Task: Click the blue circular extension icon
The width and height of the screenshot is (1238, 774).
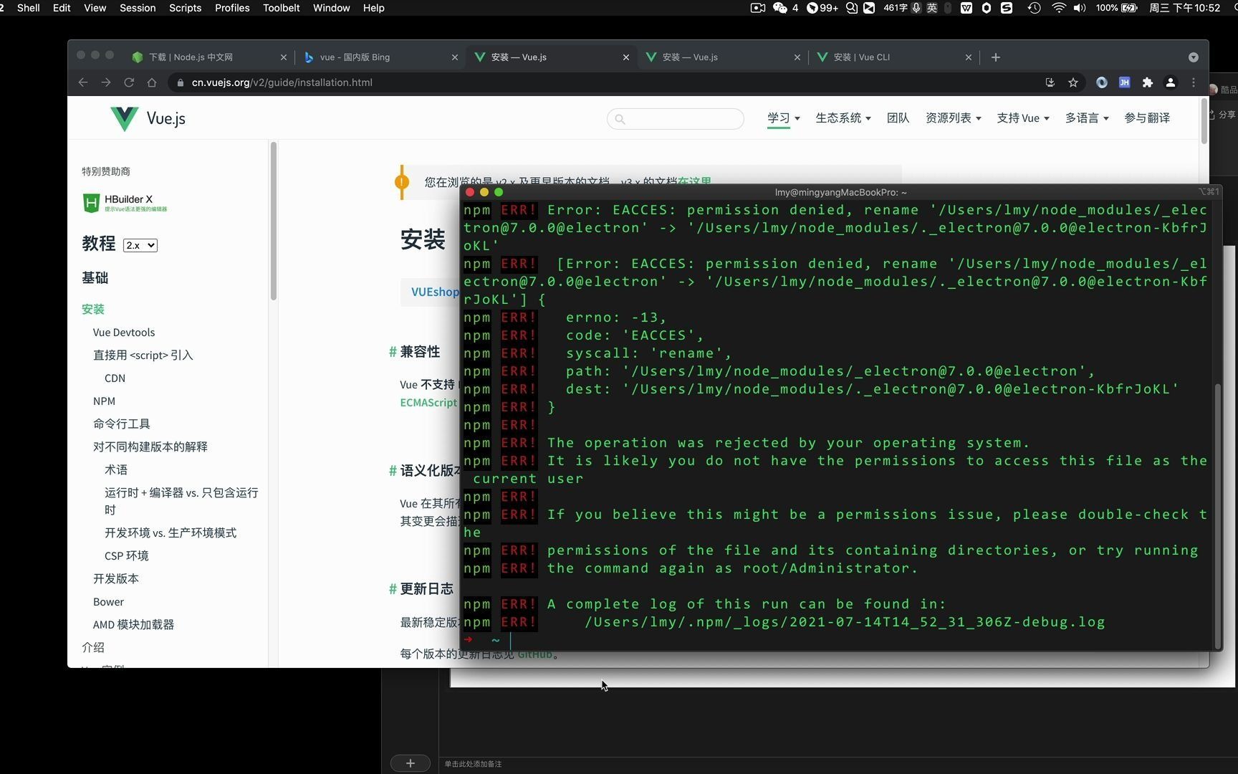Action: click(x=1102, y=82)
